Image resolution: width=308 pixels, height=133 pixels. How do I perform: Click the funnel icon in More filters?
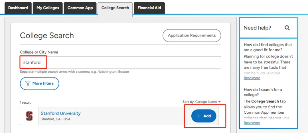28,83
